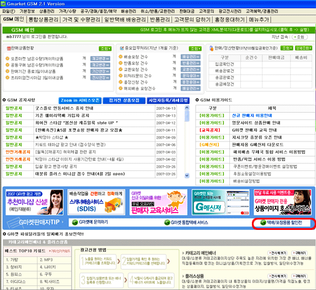Click the notice list down arrow
The height and width of the screenshot is (290, 316).
click(x=187, y=176)
